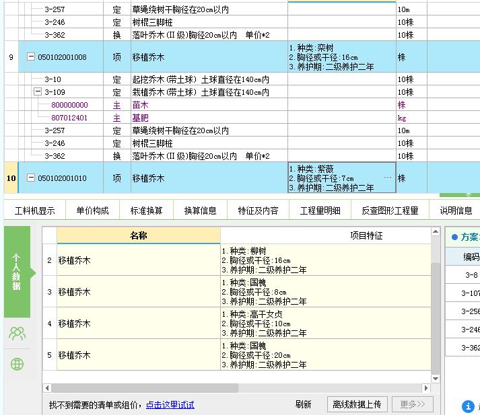Collapse the 3-109 sub-item node below item 050102001008
The height and width of the screenshot is (415, 480).
[37, 91]
